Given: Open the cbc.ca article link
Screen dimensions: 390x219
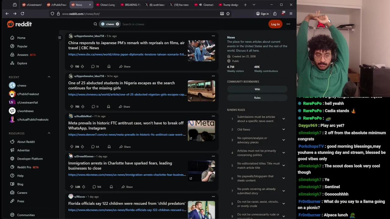Looking at the screenshot, I should [127, 54].
